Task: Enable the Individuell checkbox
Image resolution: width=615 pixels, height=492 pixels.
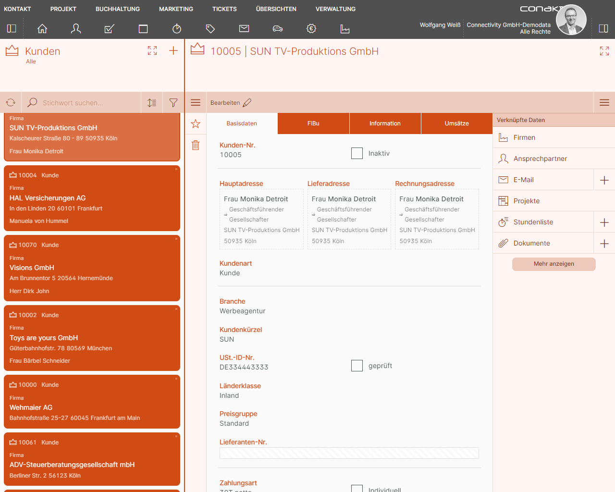Action: [x=357, y=489]
